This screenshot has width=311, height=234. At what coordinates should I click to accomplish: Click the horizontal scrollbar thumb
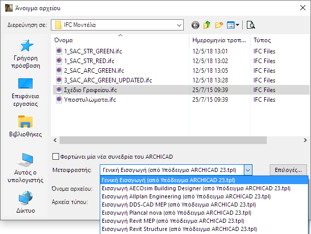click(163, 140)
